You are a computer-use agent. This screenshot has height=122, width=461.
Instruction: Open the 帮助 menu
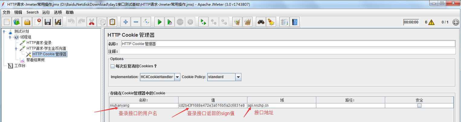point(69,12)
